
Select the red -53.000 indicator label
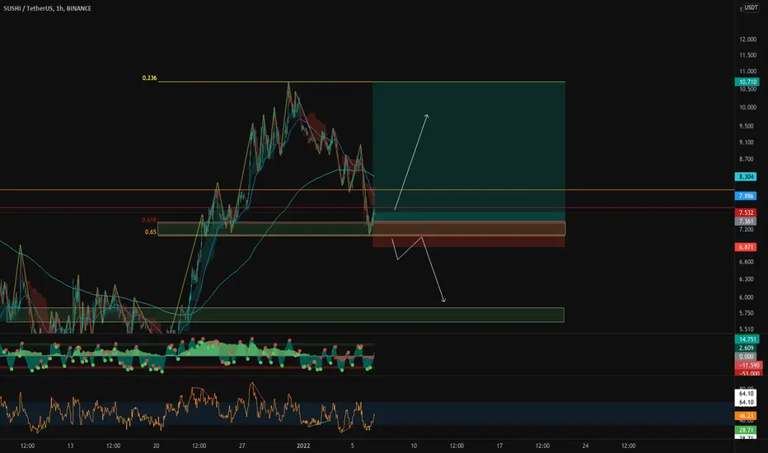[749, 373]
